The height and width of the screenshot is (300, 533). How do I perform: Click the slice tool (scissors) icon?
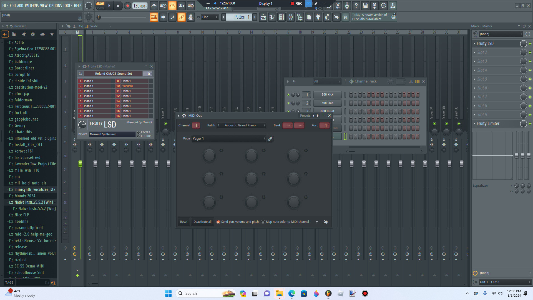tap(338, 6)
